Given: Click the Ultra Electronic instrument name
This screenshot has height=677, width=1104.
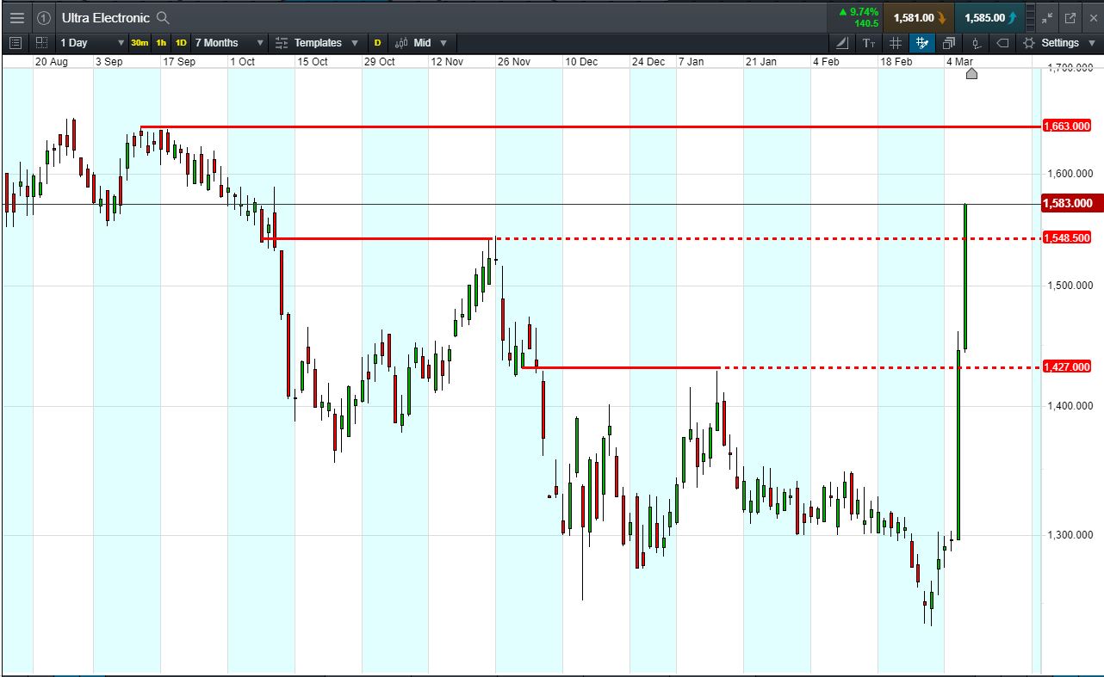Looking at the screenshot, I should (x=105, y=17).
